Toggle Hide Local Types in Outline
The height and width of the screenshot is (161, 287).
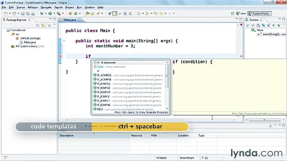pyautogui.click(x=278, y=25)
